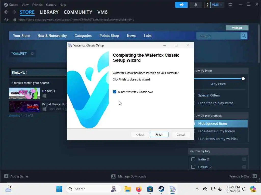Viewport: 261px width, 195px height.
Task: Toggle Hide items on my wishlist
Action: pyautogui.click(x=218, y=139)
